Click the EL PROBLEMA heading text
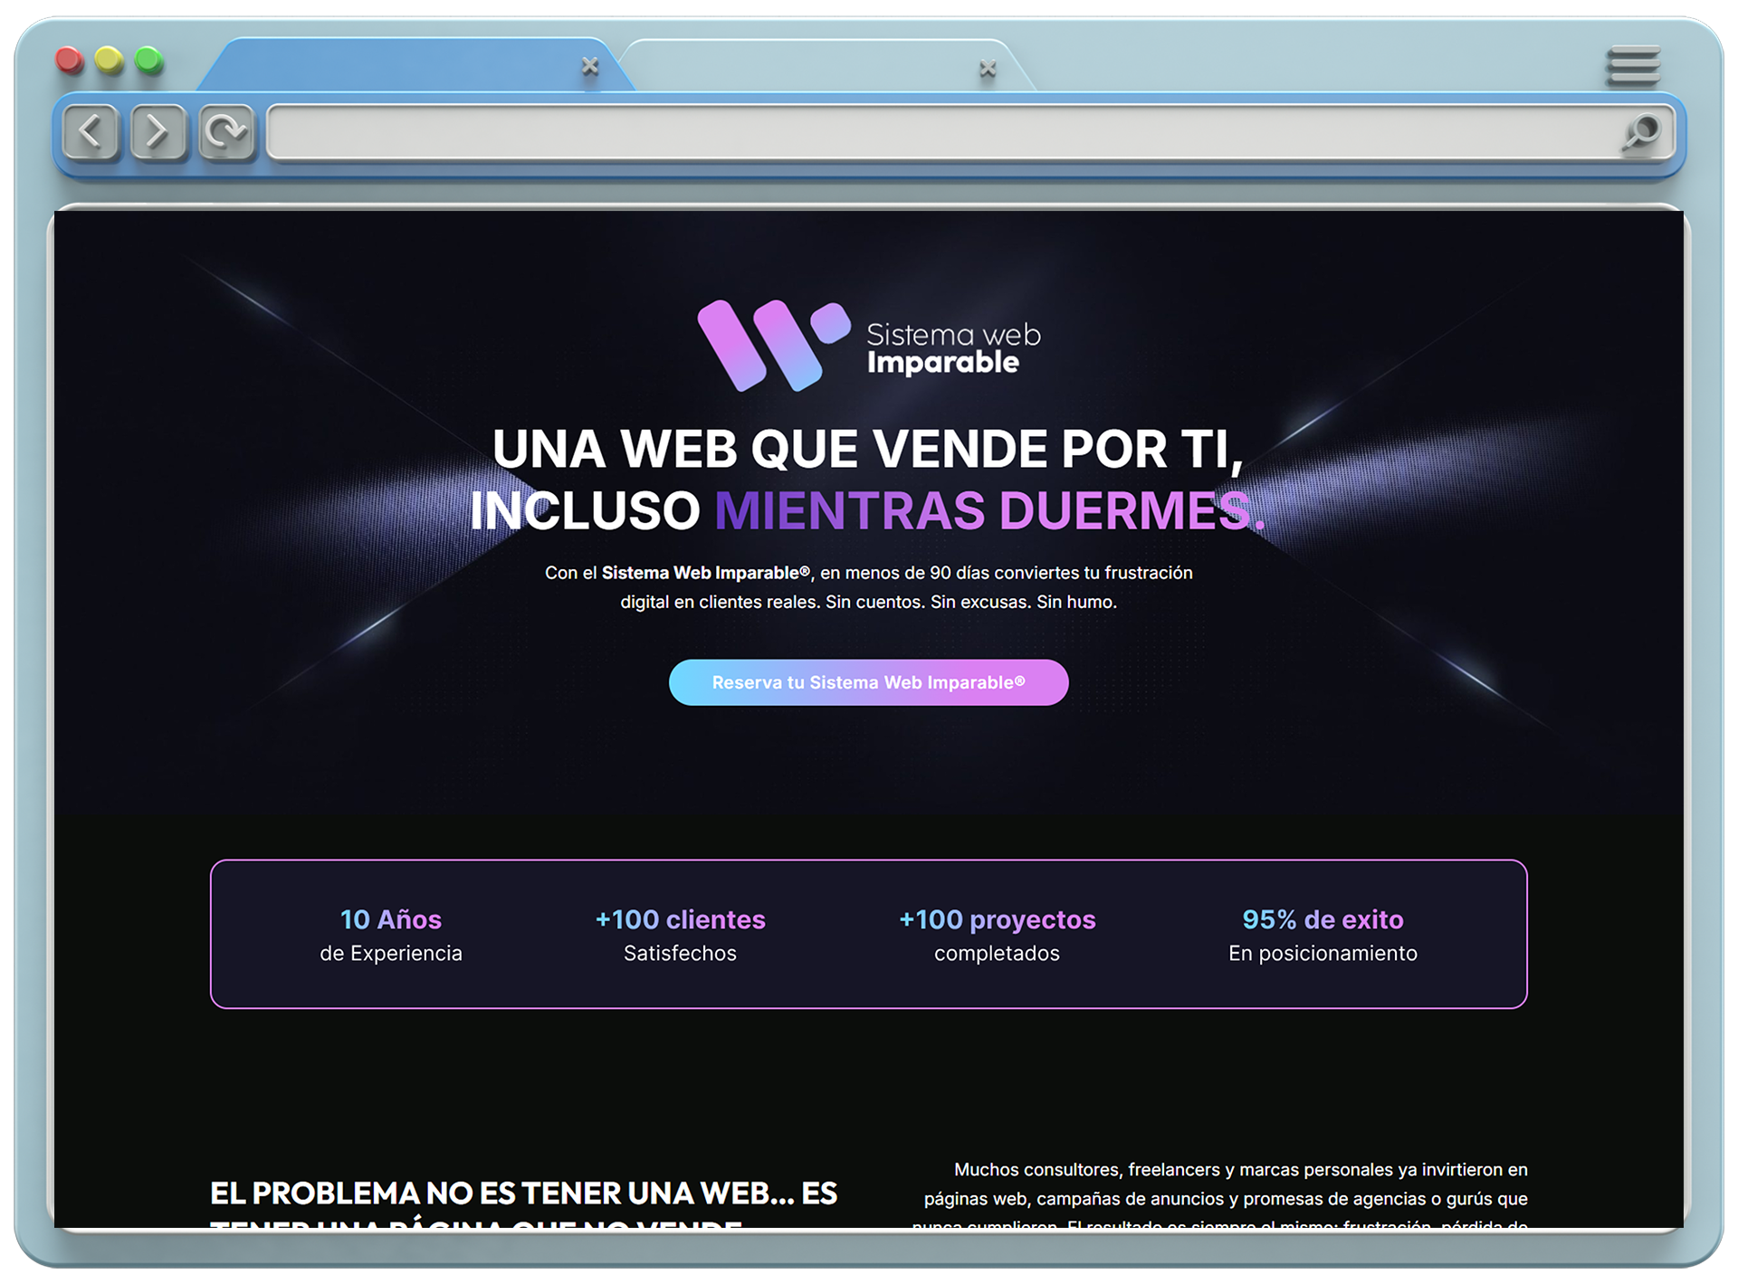Image resolution: width=1738 pixels, height=1284 pixels. tap(523, 1193)
